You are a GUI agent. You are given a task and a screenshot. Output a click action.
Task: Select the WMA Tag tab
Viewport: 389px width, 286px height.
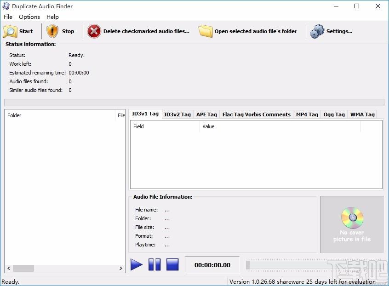click(x=362, y=114)
